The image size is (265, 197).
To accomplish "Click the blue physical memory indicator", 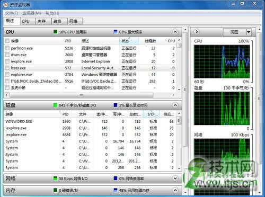I will [x=116, y=190].
